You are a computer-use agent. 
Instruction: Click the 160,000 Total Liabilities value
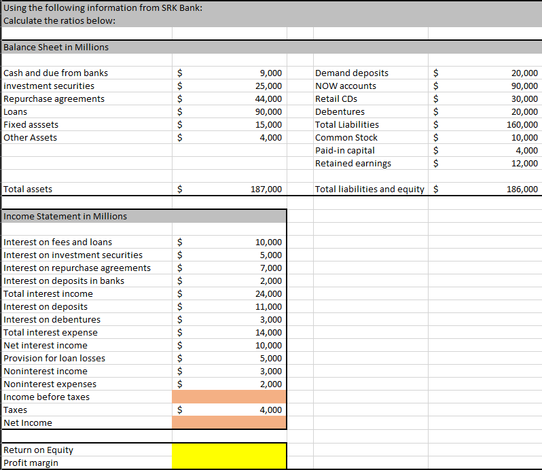(485, 124)
